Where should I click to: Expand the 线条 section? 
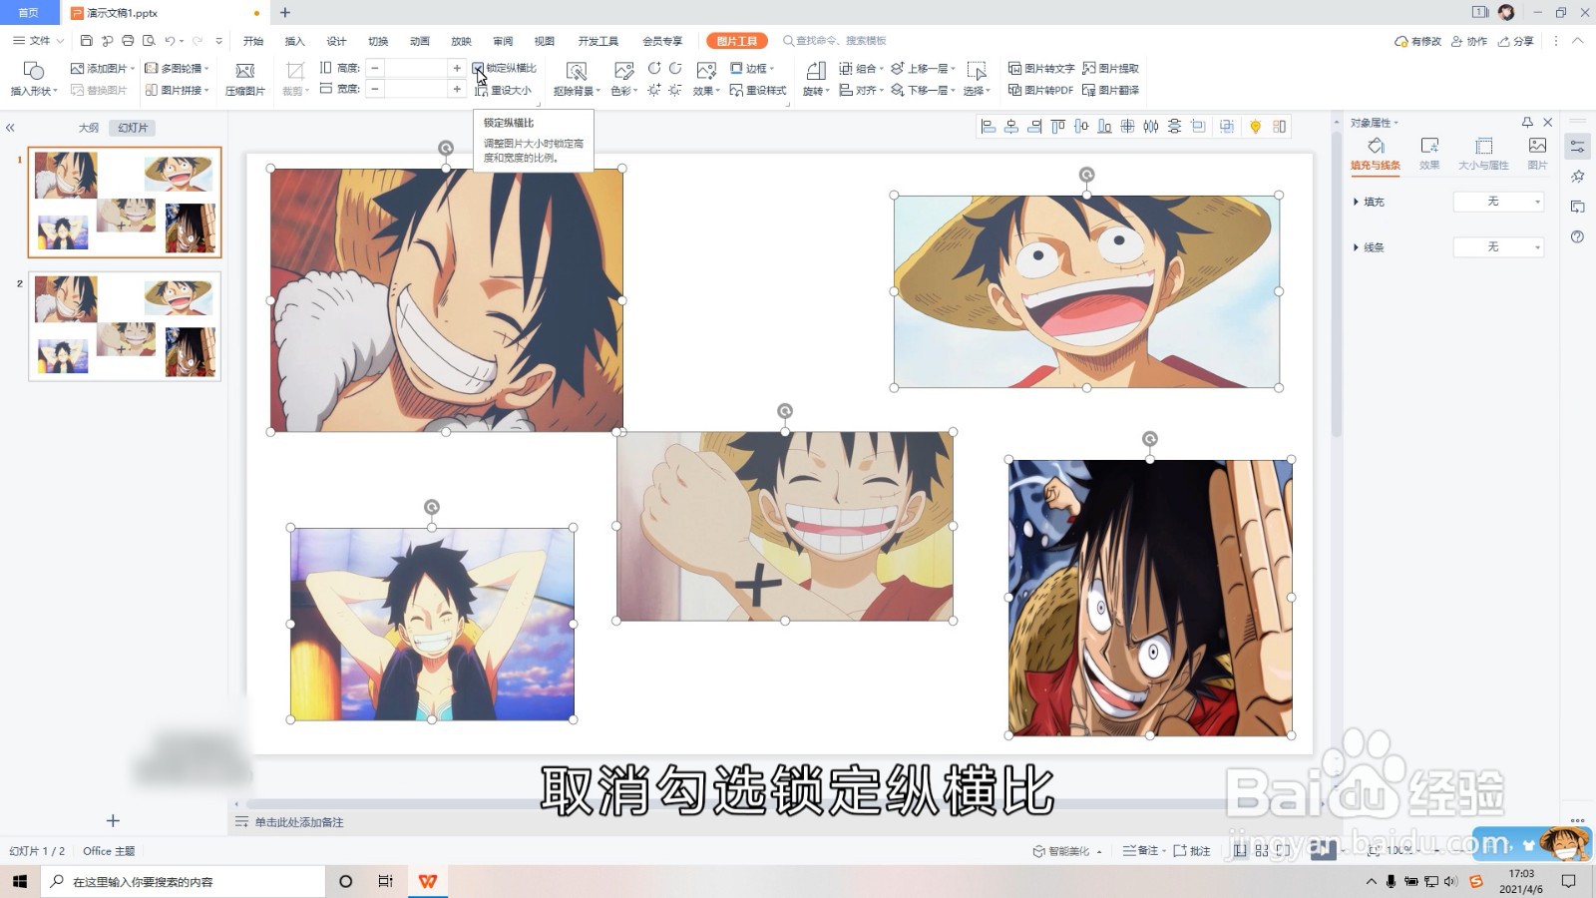tap(1369, 246)
